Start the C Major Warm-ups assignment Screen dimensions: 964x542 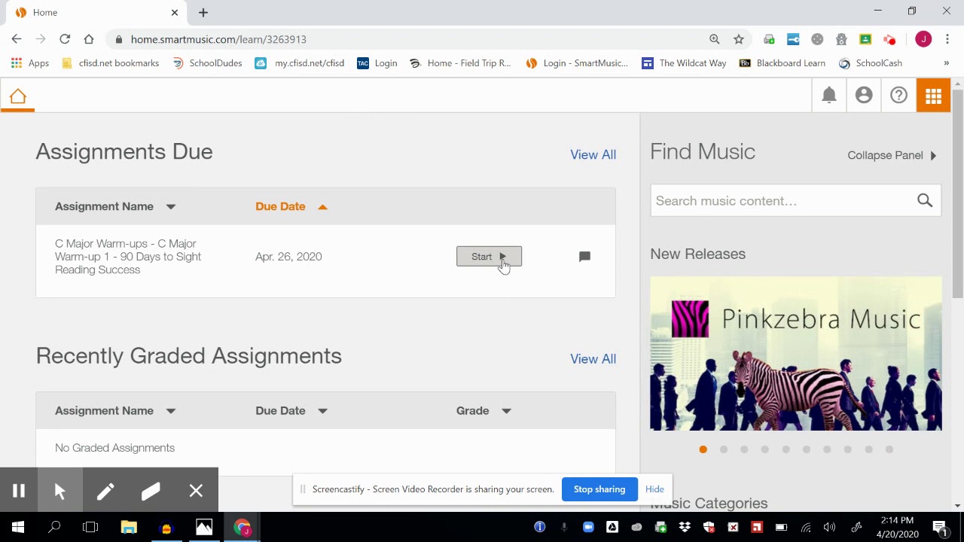coord(489,257)
